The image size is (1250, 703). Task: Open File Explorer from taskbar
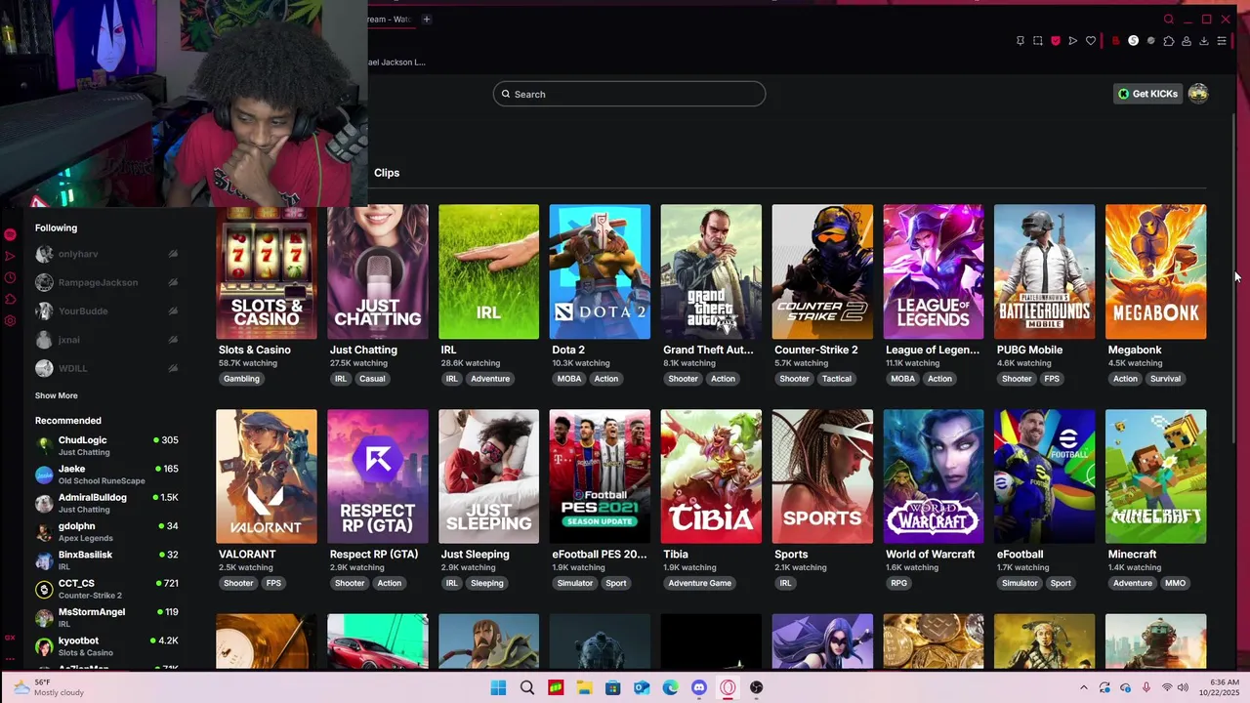(x=584, y=687)
